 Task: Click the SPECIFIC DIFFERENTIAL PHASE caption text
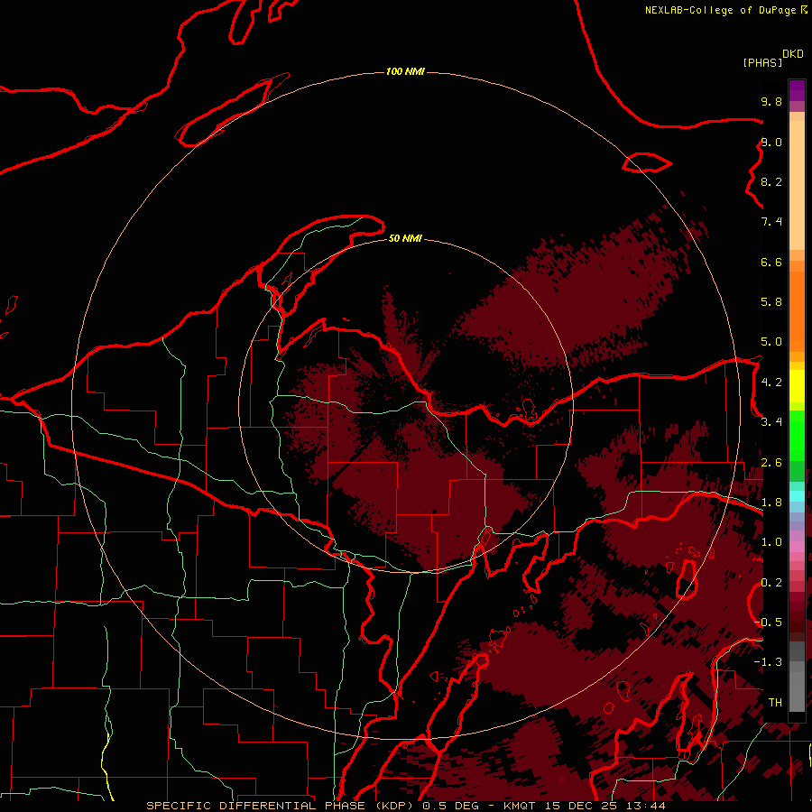click(255, 806)
